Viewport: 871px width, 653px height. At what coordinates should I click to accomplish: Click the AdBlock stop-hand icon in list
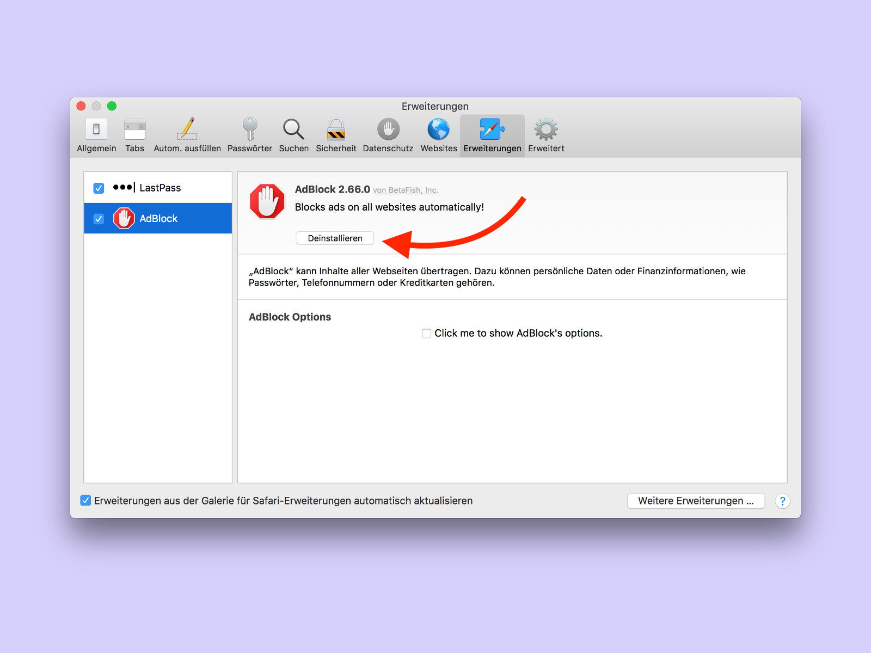pos(124,218)
